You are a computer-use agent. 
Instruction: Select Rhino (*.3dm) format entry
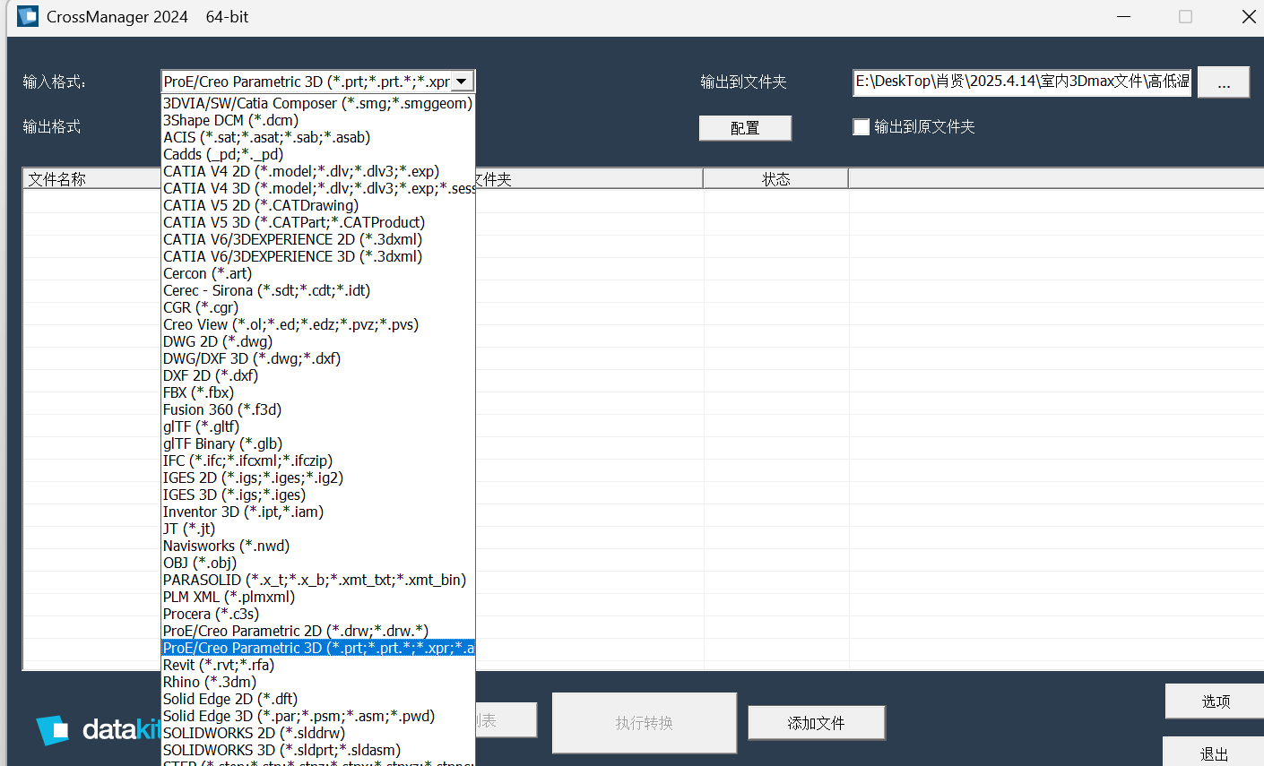(x=209, y=682)
